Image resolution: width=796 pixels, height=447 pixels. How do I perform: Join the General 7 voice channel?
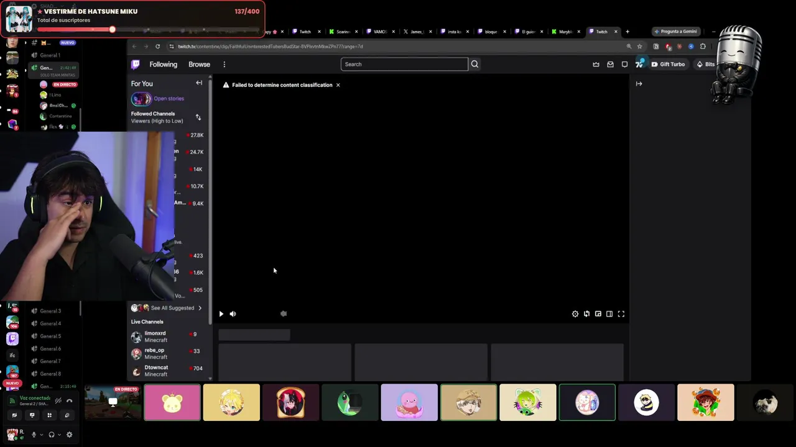(x=51, y=361)
